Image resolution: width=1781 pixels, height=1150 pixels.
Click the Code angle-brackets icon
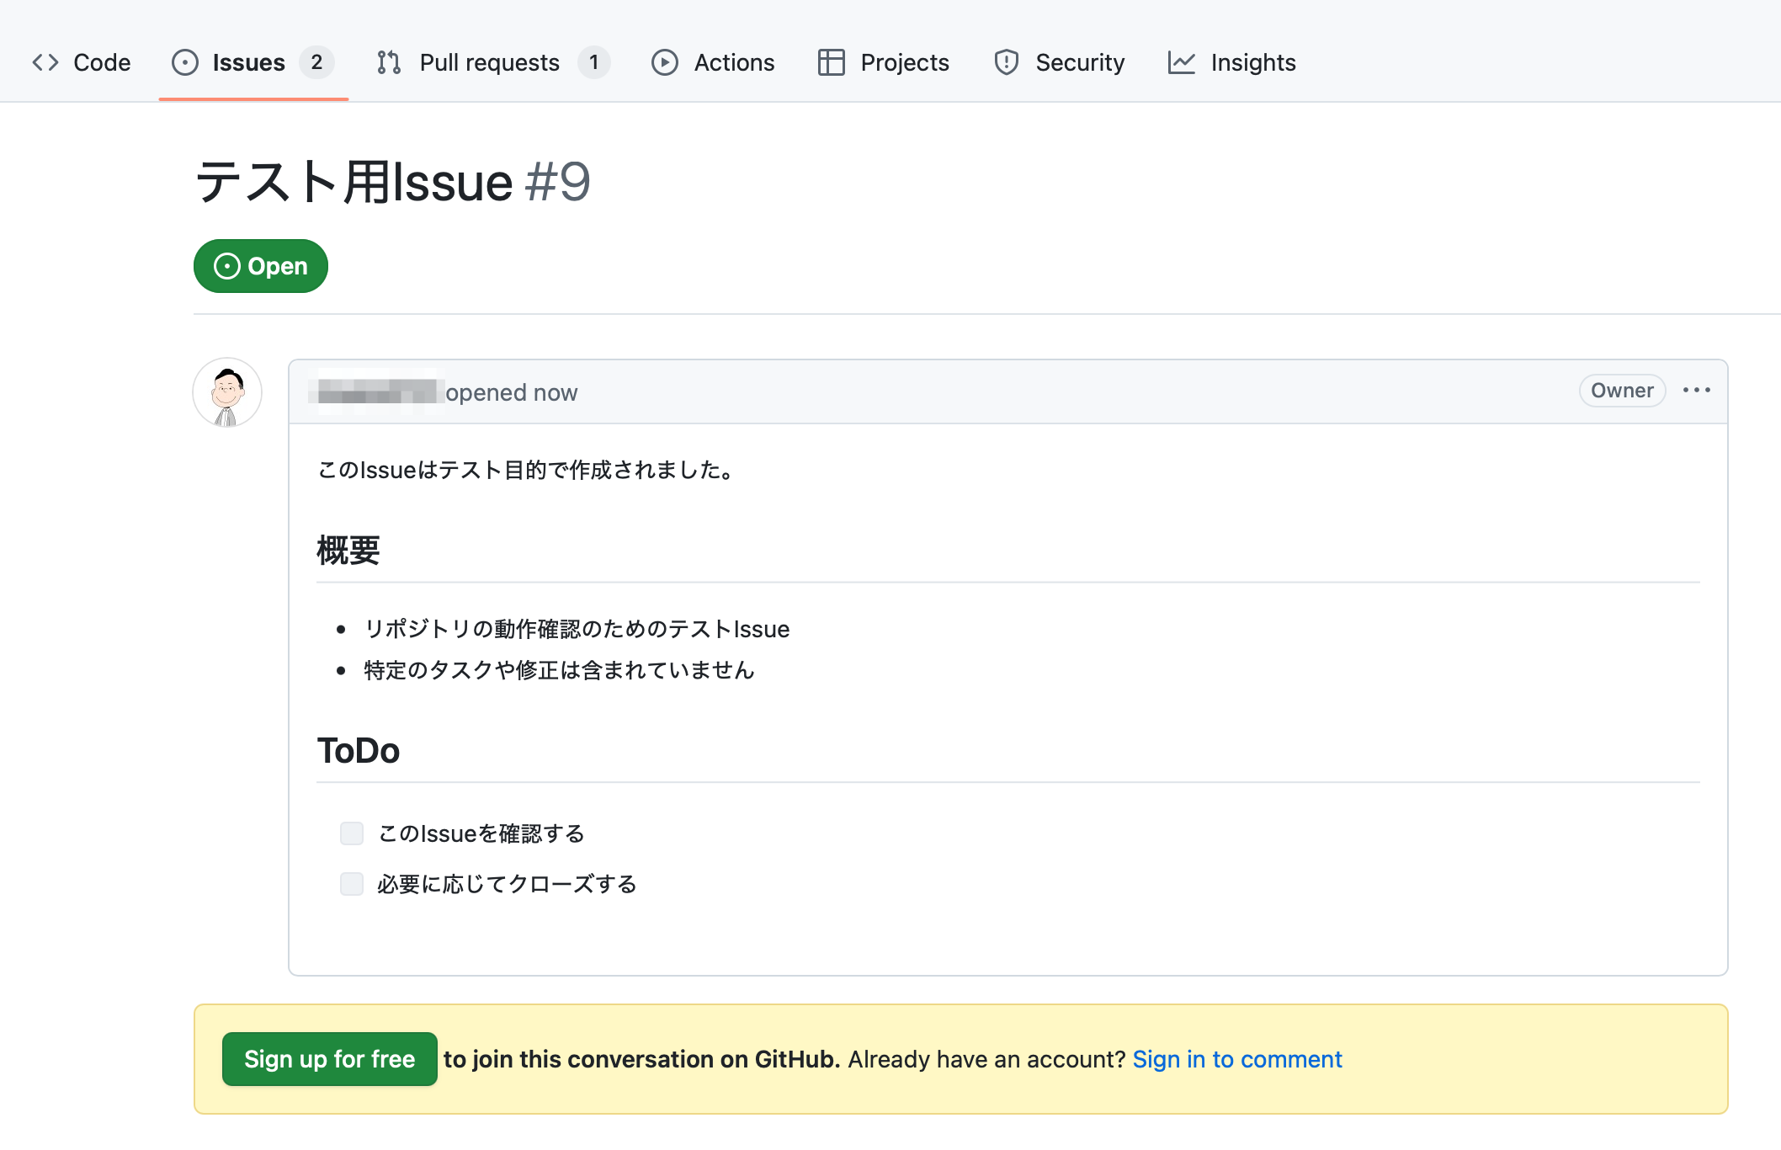pyautogui.click(x=45, y=62)
